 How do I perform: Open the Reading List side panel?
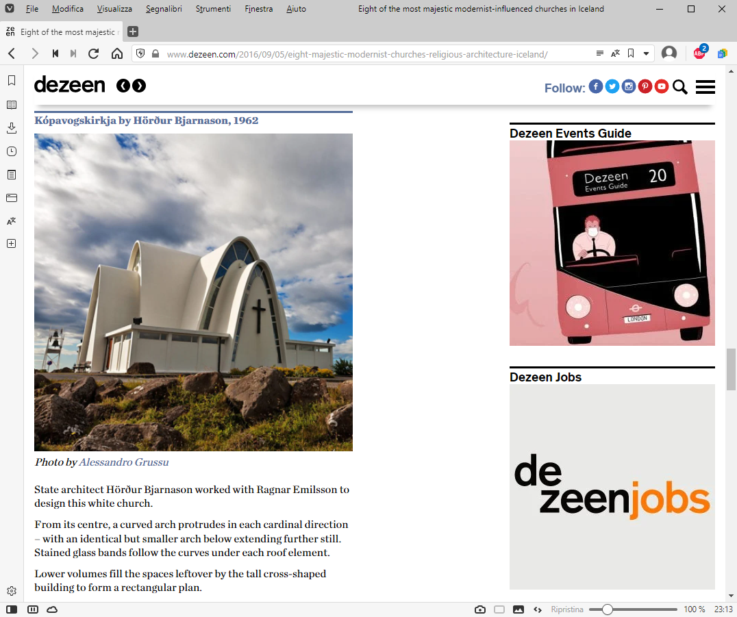point(12,105)
